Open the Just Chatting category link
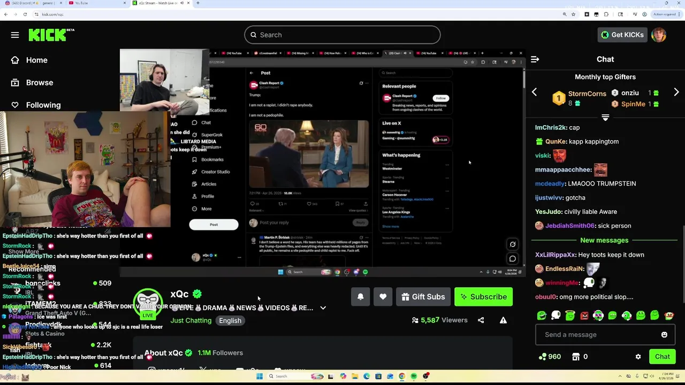The image size is (685, 385). click(191, 321)
